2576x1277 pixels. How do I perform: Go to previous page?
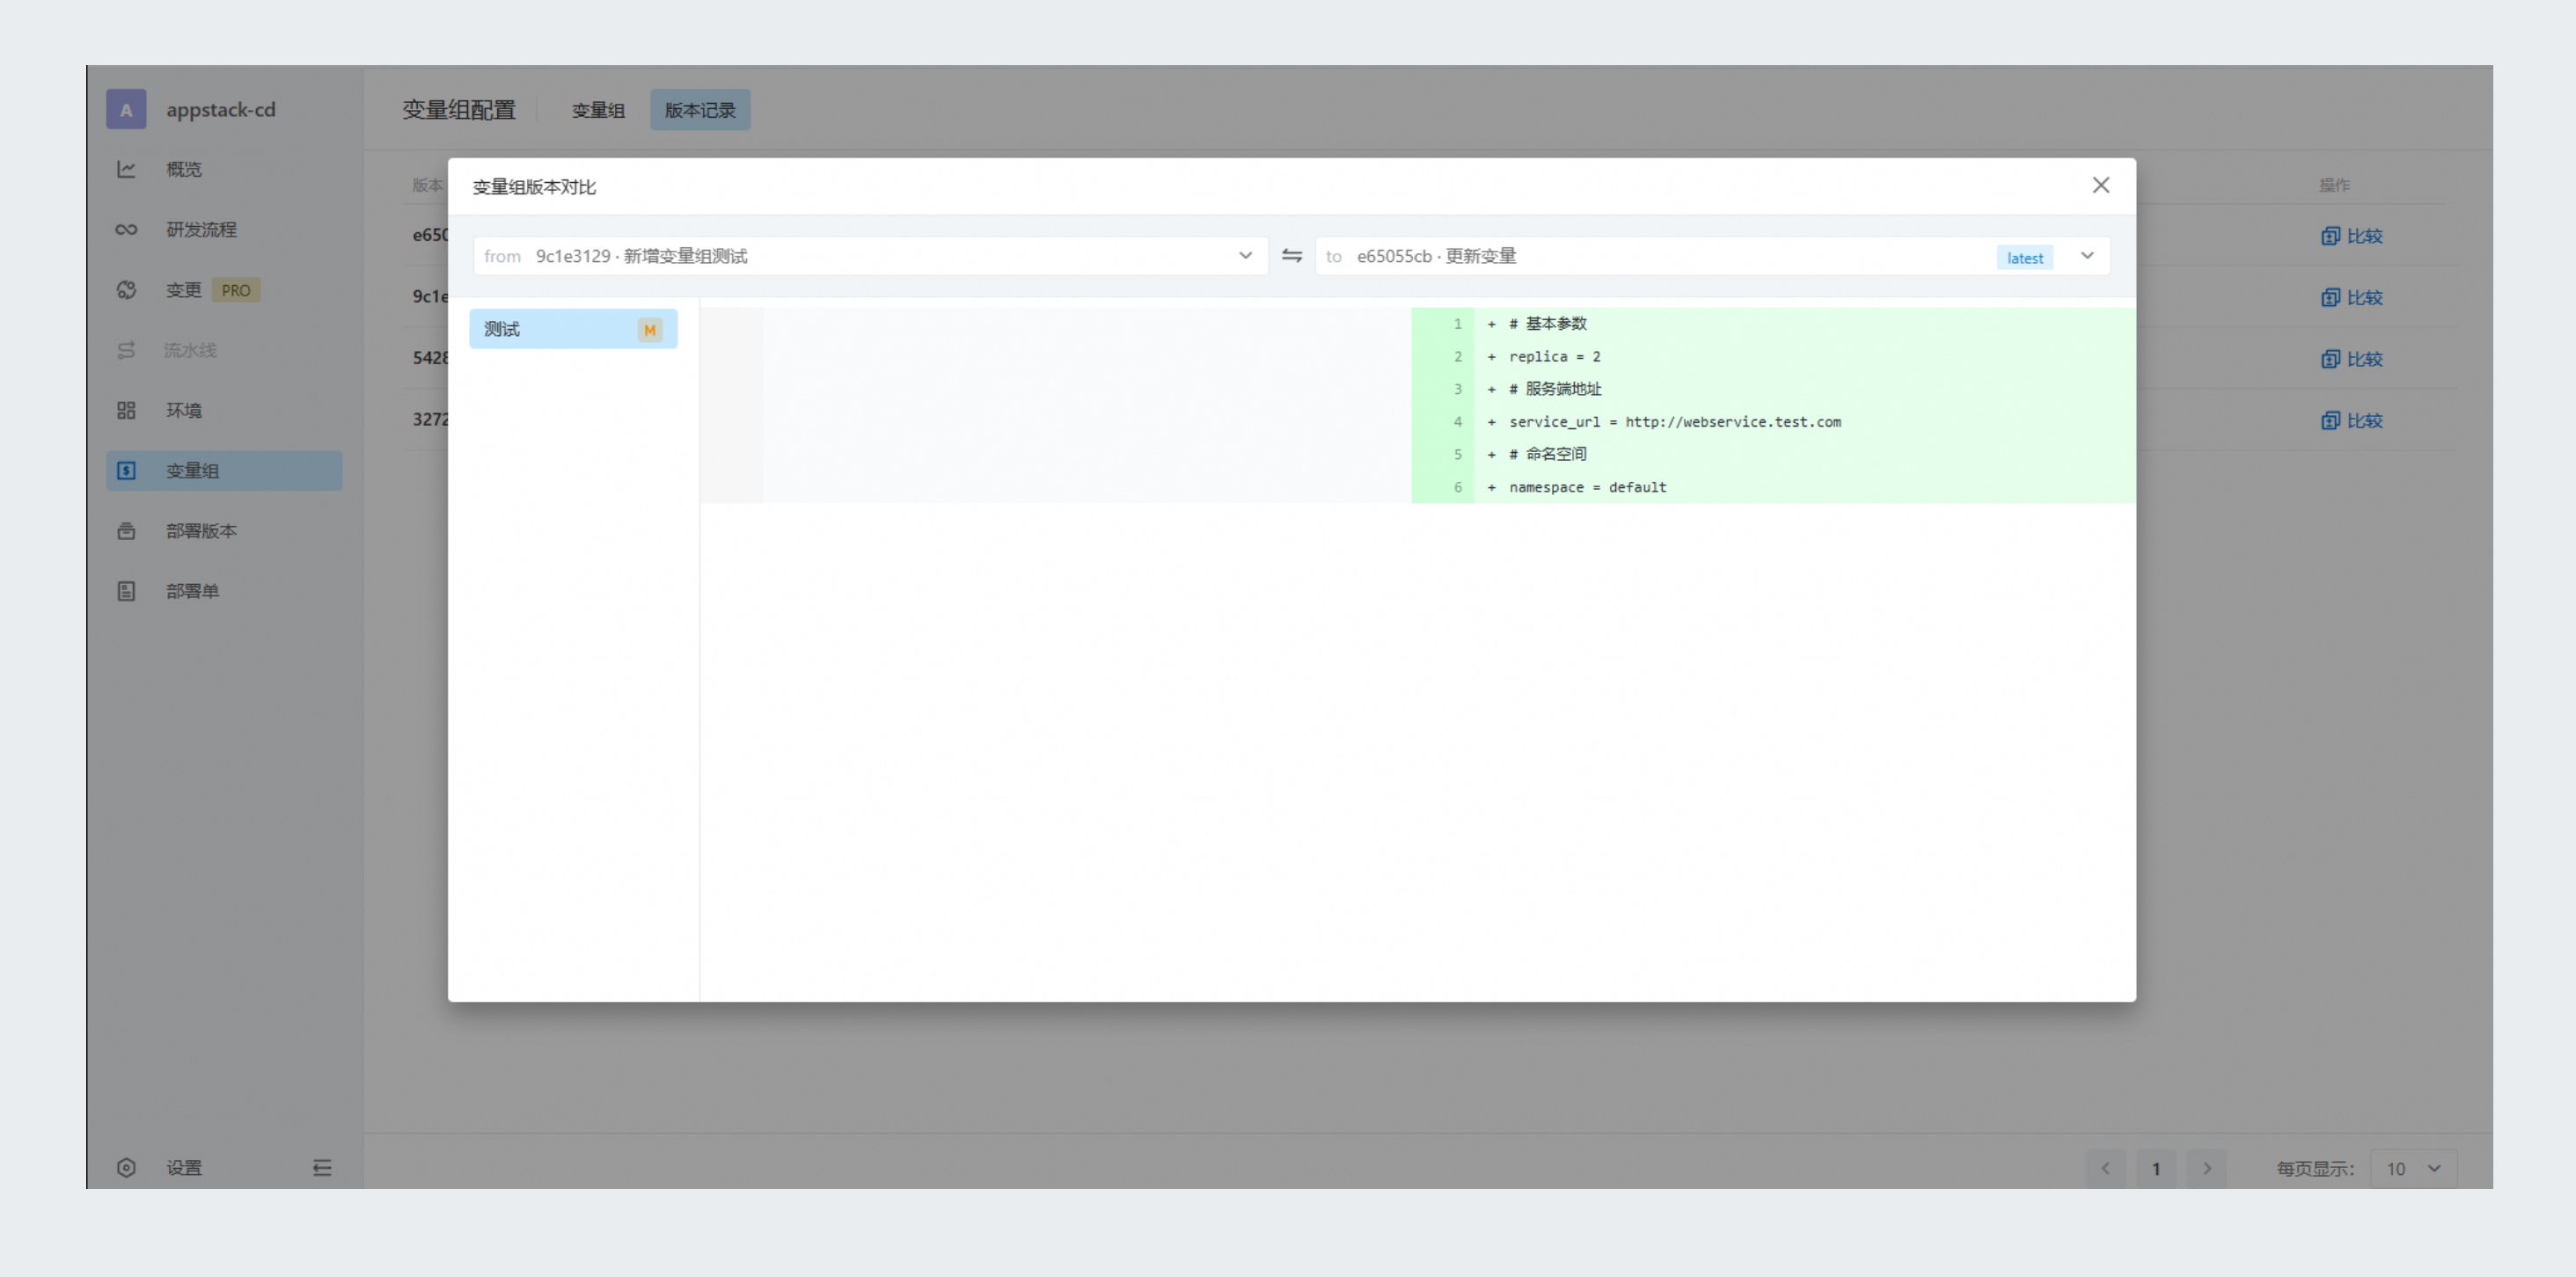pyautogui.click(x=2106, y=1168)
